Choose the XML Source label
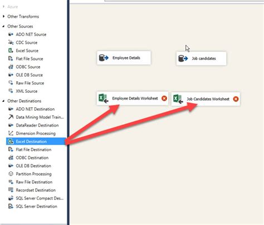Image resolution: width=264 pixels, height=225 pixels. pos(27,91)
